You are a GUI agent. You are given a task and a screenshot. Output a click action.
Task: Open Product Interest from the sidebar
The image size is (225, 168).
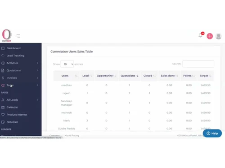click(x=17, y=115)
